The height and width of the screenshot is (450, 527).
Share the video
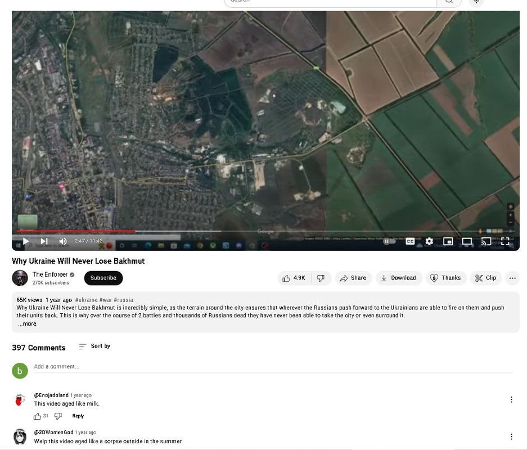tap(353, 278)
